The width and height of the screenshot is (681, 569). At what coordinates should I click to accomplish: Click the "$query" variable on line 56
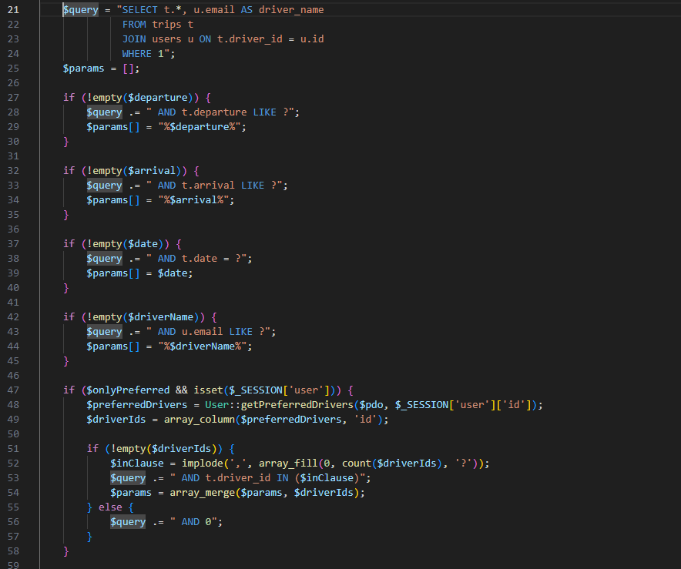[x=128, y=522]
